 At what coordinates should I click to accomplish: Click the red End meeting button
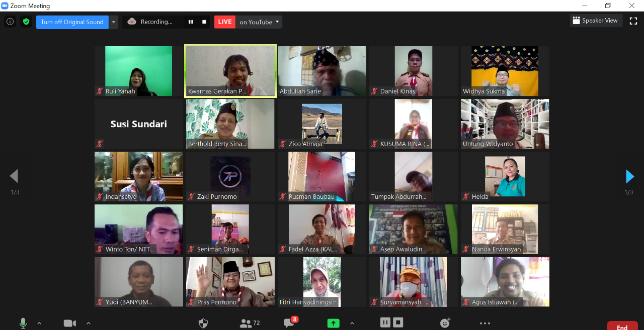click(622, 326)
